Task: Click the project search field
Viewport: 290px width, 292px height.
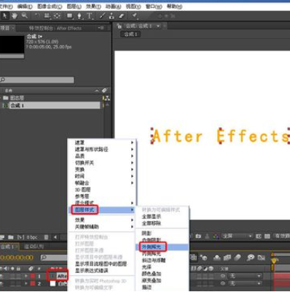Action: [37, 80]
